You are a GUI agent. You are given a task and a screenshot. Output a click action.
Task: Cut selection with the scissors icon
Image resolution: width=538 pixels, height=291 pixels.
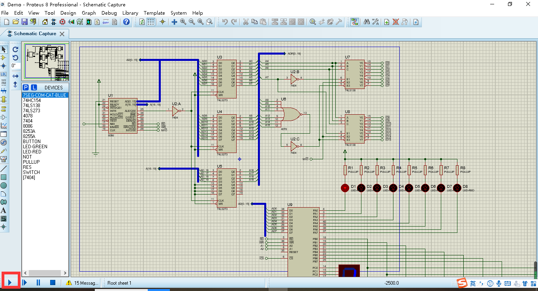(x=246, y=22)
